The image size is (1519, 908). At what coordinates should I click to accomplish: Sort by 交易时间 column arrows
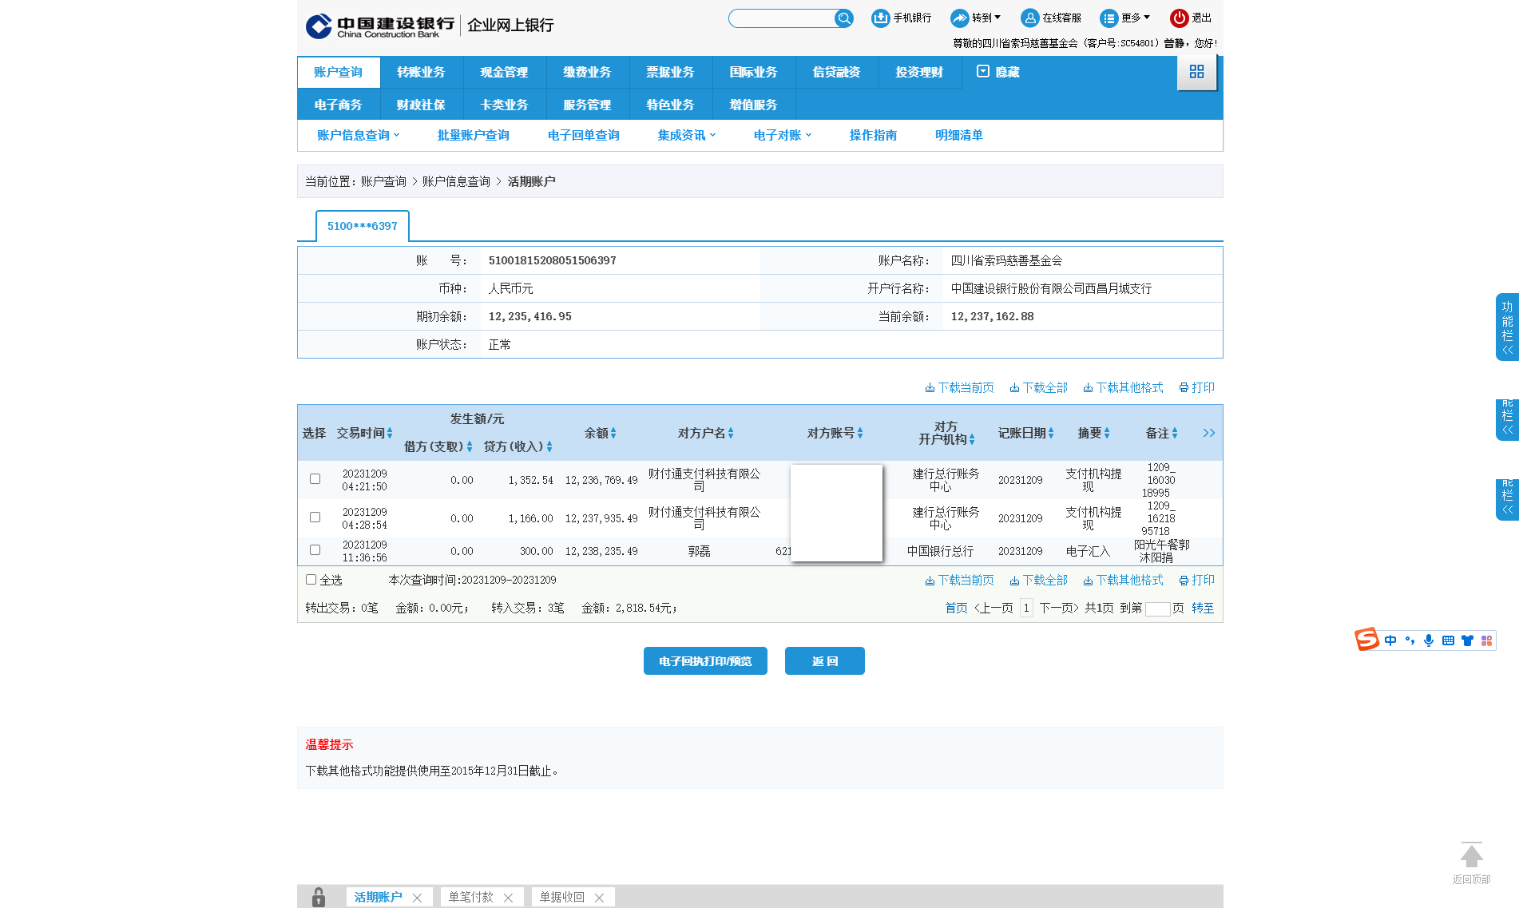[x=390, y=434]
